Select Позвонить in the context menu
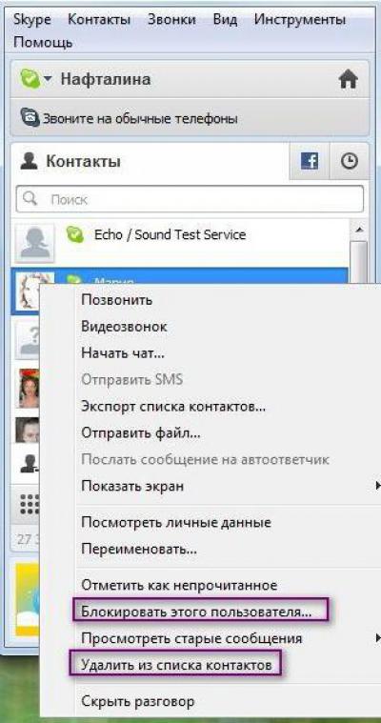 pos(117,300)
